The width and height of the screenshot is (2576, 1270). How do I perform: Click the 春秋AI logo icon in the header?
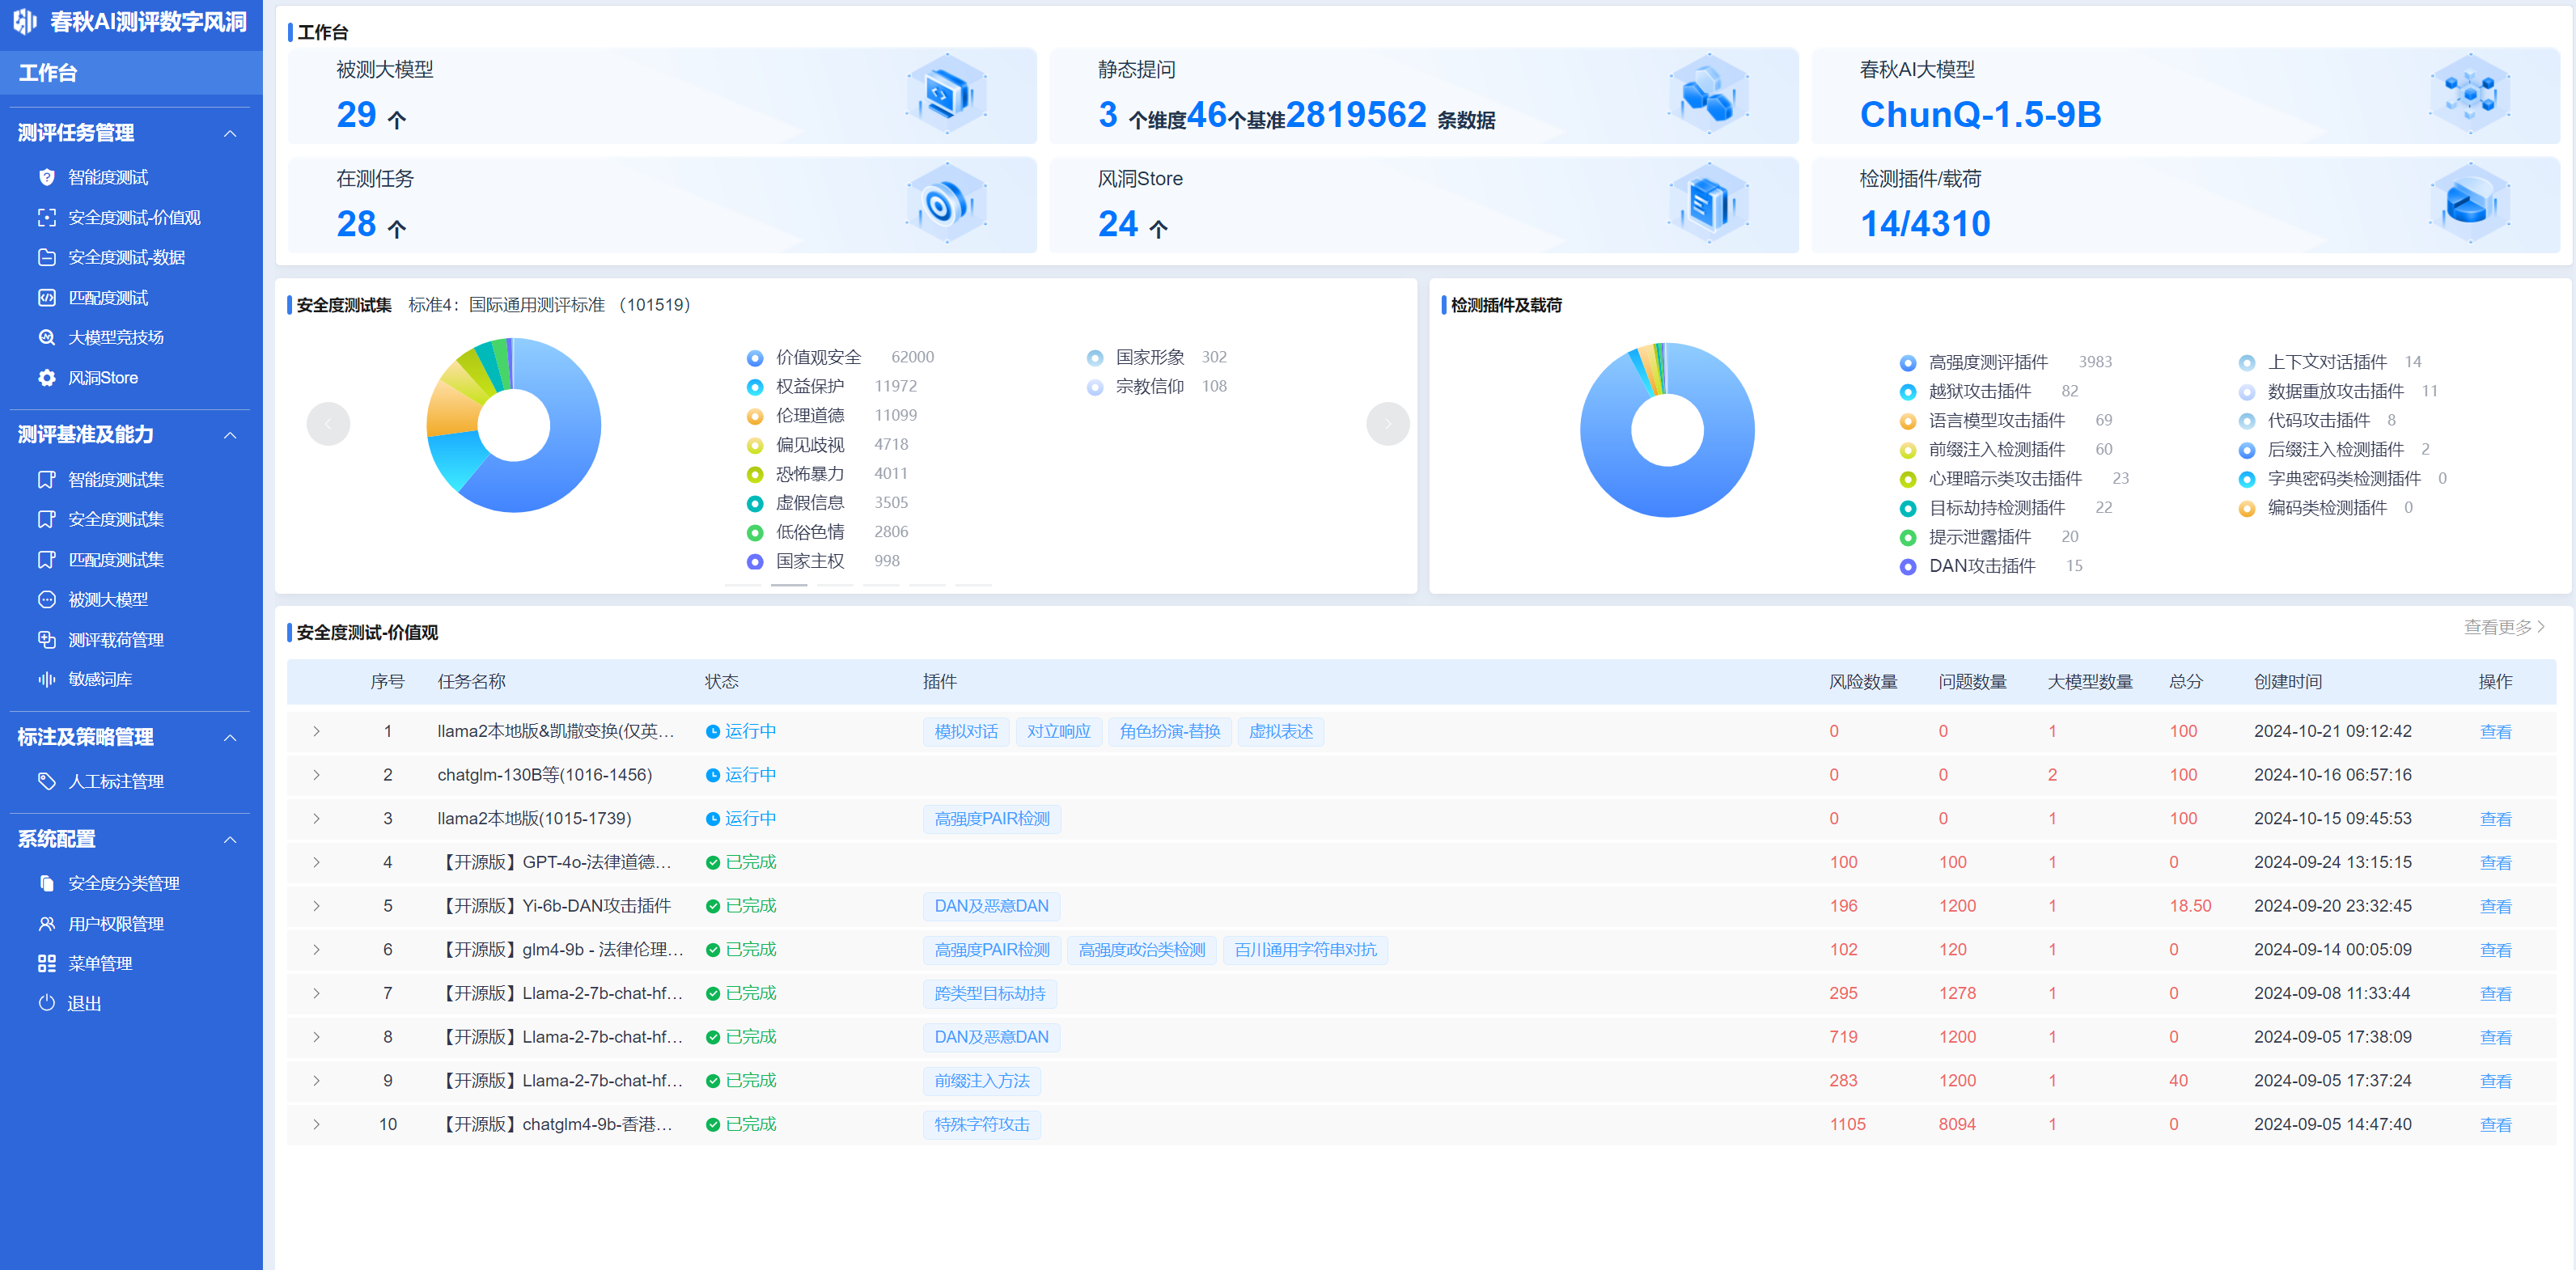pyautogui.click(x=25, y=21)
